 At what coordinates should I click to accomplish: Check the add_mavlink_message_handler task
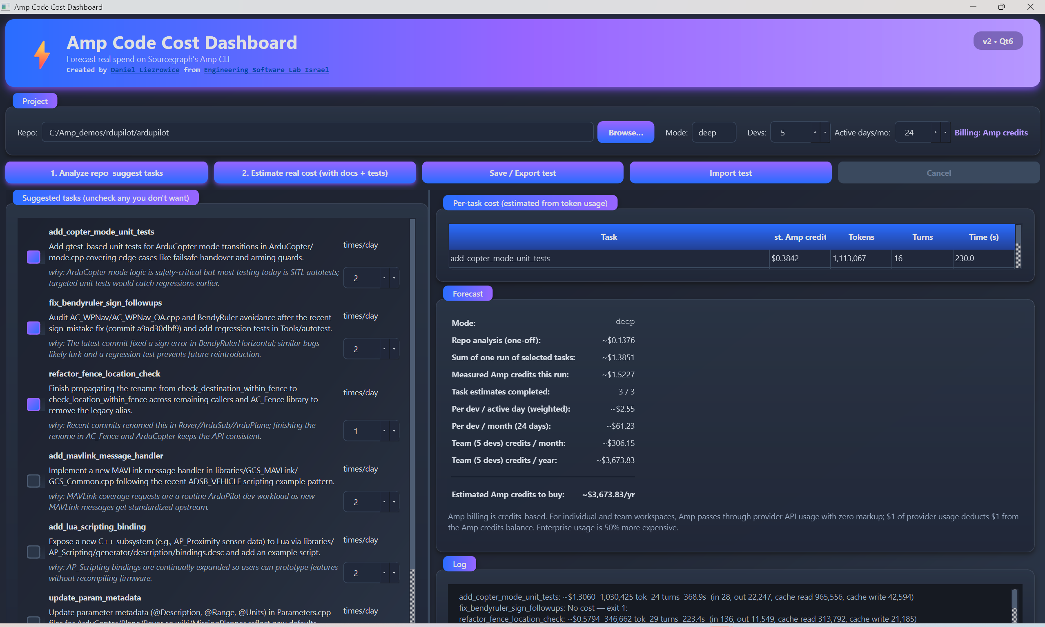tap(33, 481)
